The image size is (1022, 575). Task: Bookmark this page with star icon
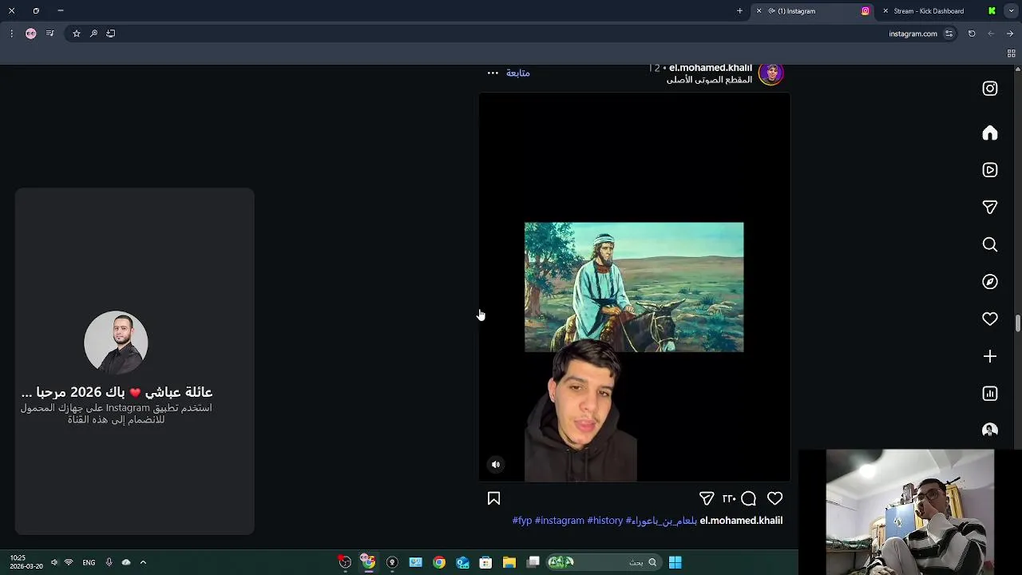pos(77,34)
